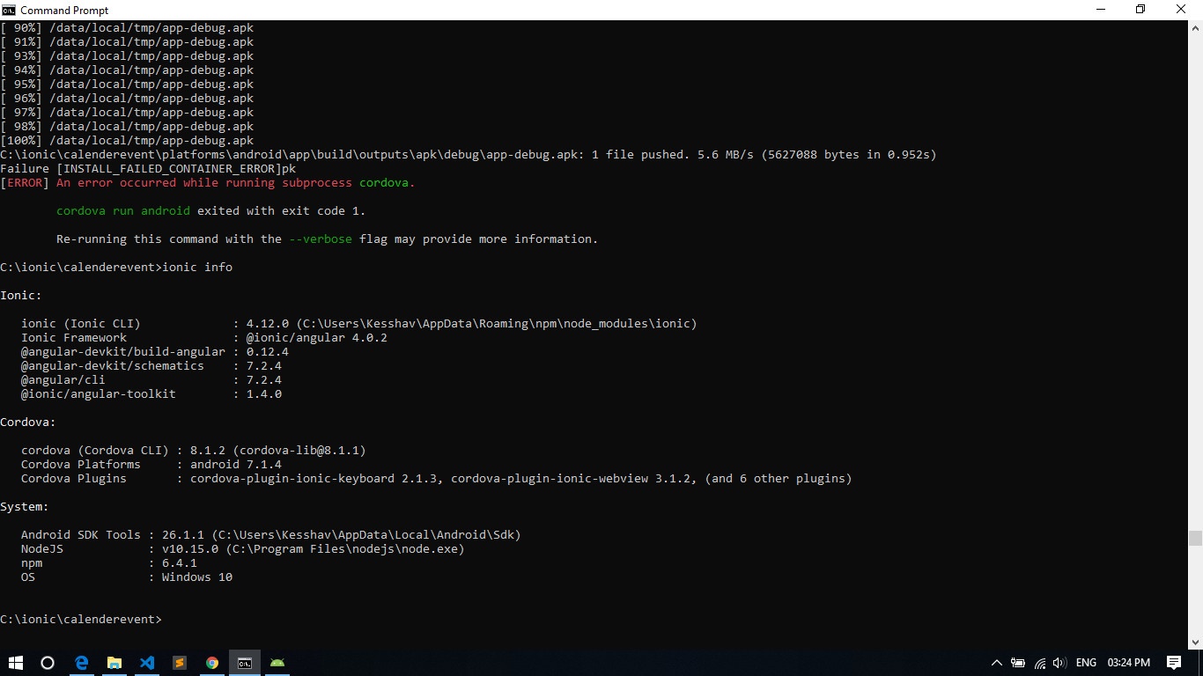This screenshot has width=1203, height=676.
Task: Click the "[ 90%]" push progress line
Action: click(127, 28)
